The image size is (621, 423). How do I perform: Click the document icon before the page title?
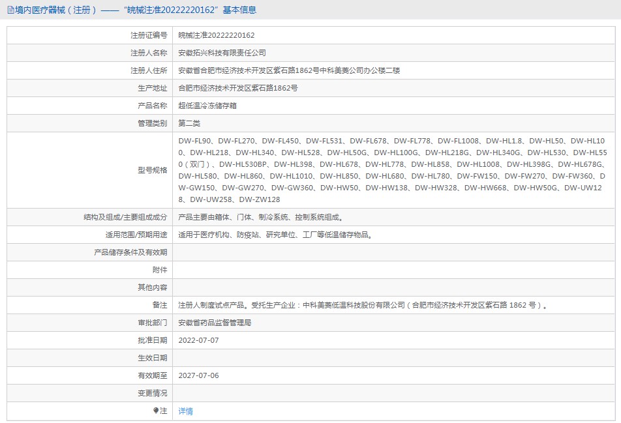[x=10, y=10]
